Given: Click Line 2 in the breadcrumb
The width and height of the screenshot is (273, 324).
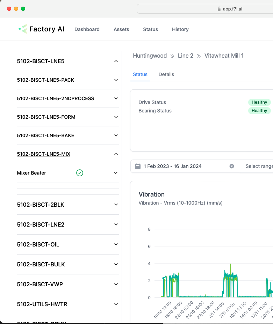Looking at the screenshot, I should pos(186,56).
